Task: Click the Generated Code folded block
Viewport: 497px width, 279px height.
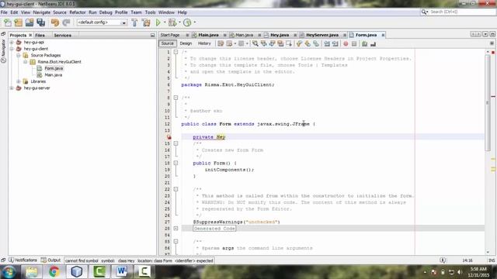Action: pos(214,229)
